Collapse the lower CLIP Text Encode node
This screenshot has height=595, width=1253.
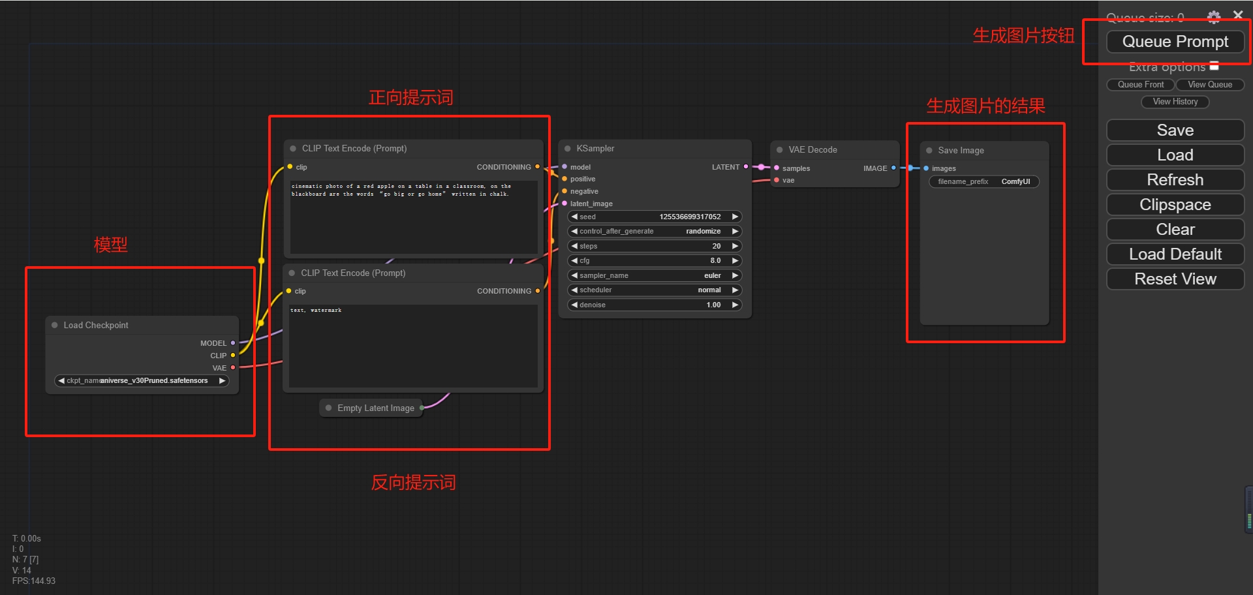point(292,273)
